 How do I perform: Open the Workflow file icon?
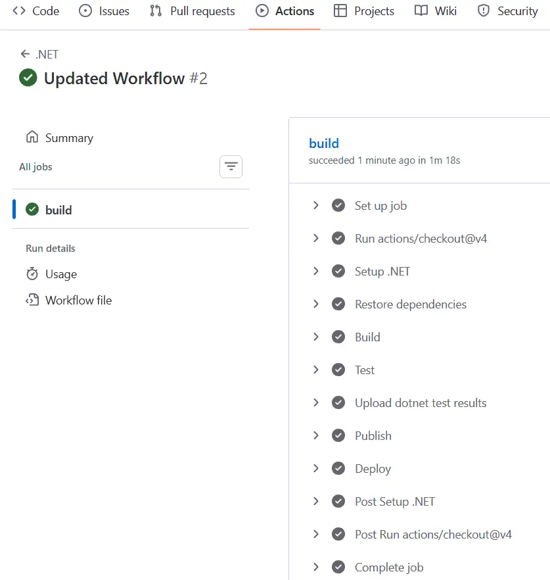coord(32,300)
